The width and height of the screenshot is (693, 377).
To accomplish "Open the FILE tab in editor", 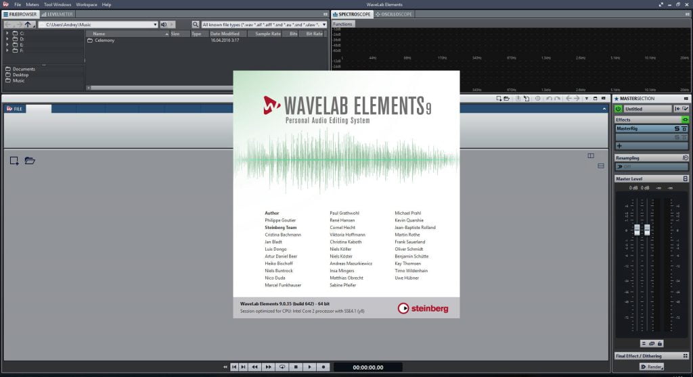I will point(15,109).
